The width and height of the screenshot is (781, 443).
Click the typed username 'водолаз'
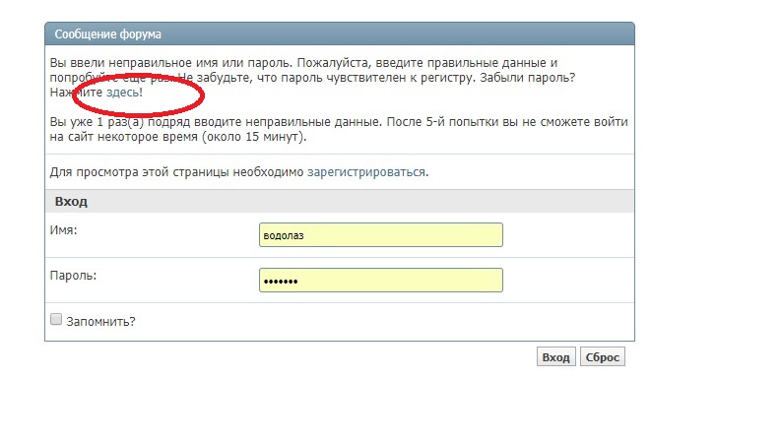click(x=287, y=236)
